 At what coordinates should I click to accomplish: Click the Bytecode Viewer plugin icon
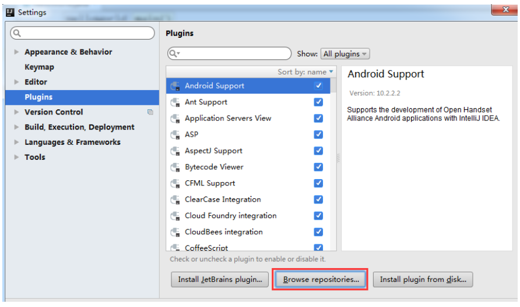pos(175,167)
